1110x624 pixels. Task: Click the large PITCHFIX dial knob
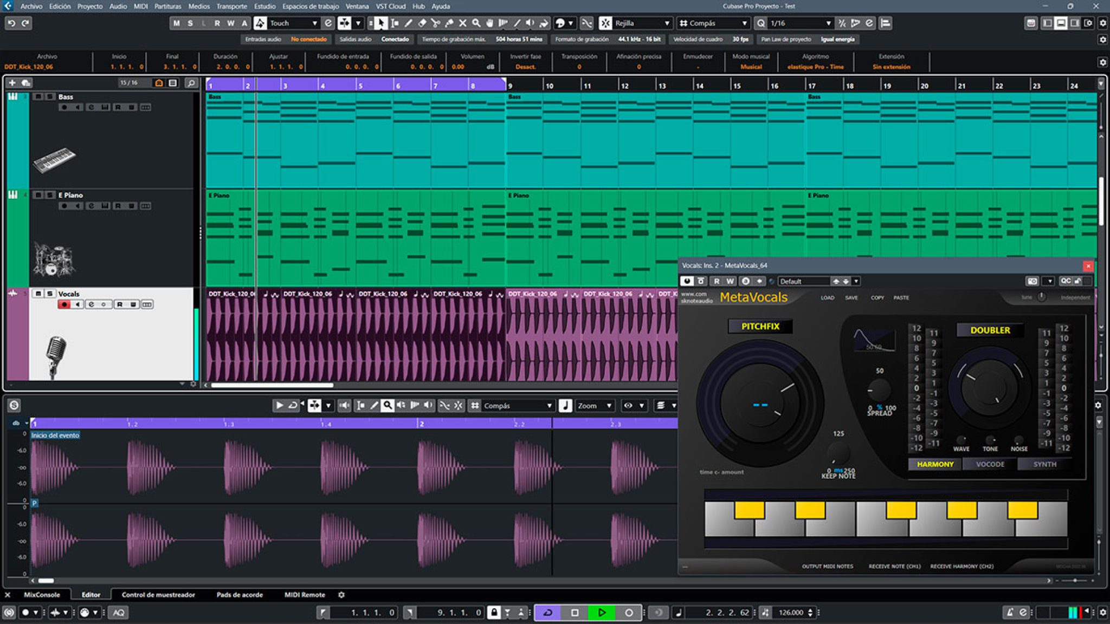(x=760, y=404)
